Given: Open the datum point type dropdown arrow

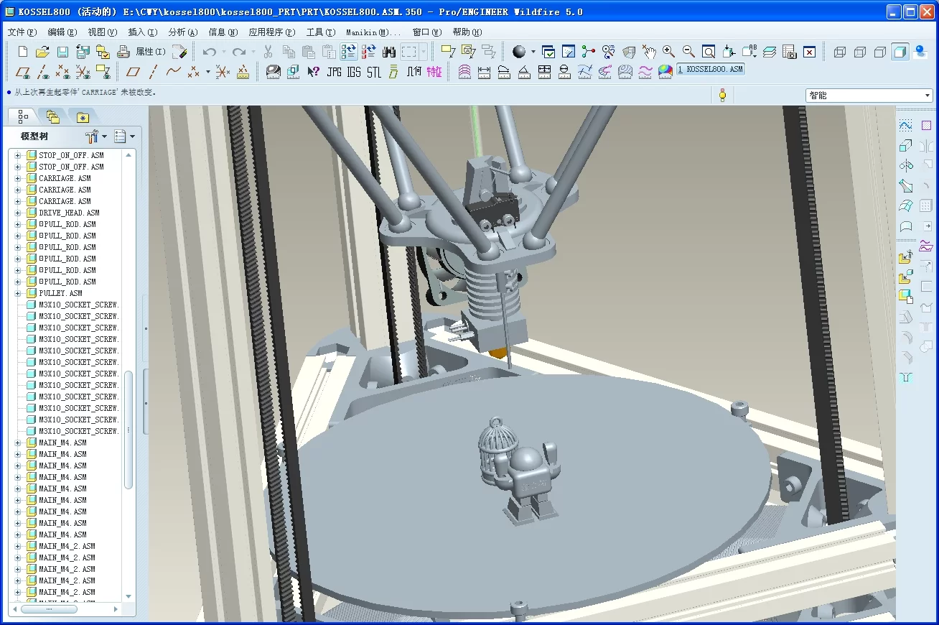Looking at the screenshot, I should tap(208, 72).
